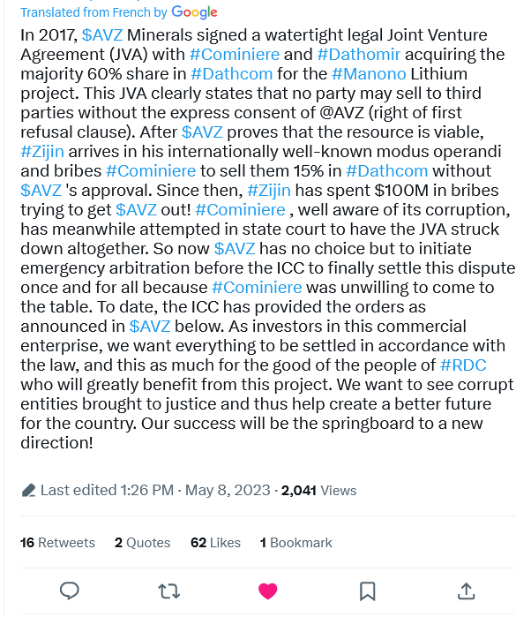531x617 pixels.
Task: Click the first $AVZ cashtag after 'In 2017'
Action: click(x=102, y=35)
